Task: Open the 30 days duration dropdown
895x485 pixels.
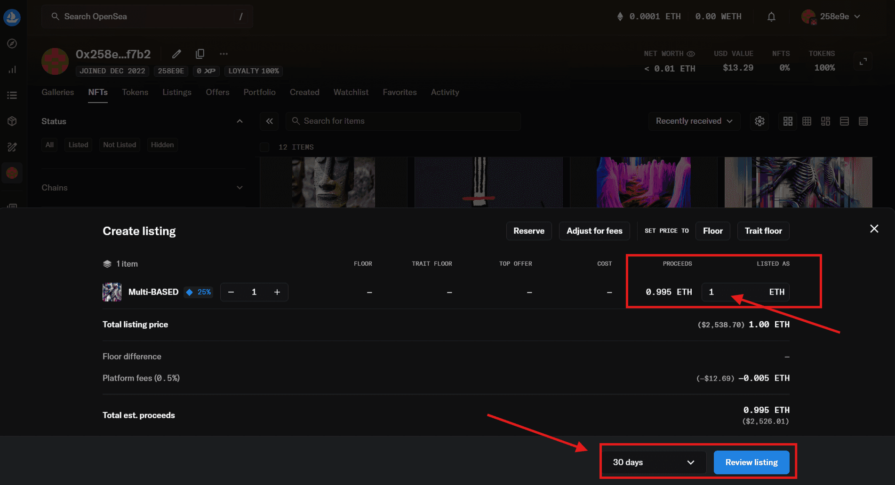Action: click(x=654, y=462)
